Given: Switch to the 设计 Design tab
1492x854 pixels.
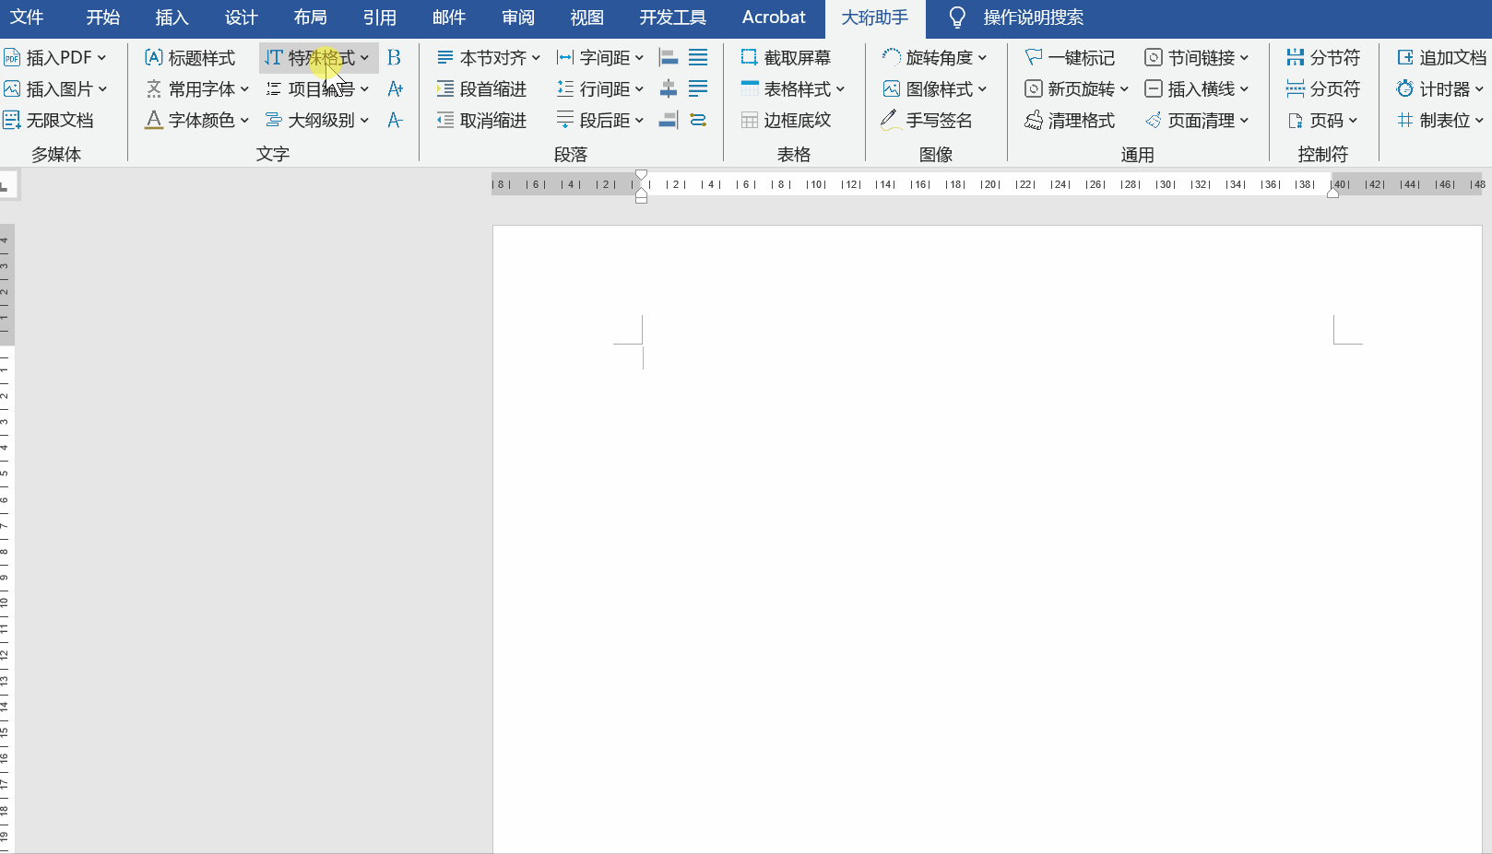Looking at the screenshot, I should pos(241,18).
